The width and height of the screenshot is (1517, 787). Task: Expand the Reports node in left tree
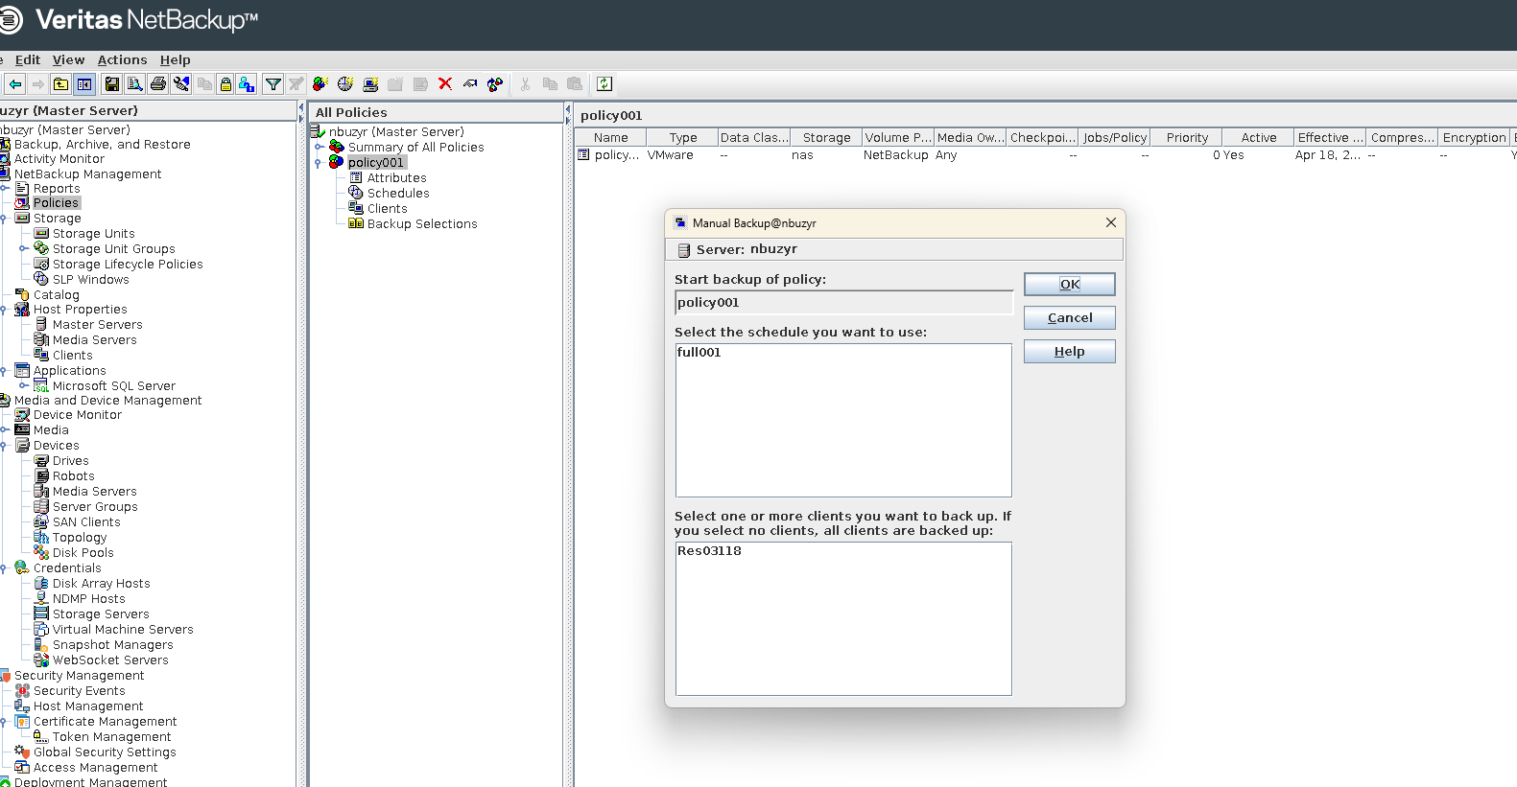point(4,188)
